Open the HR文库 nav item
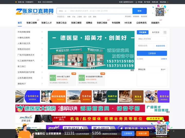185x138 pixels. click(128, 23)
